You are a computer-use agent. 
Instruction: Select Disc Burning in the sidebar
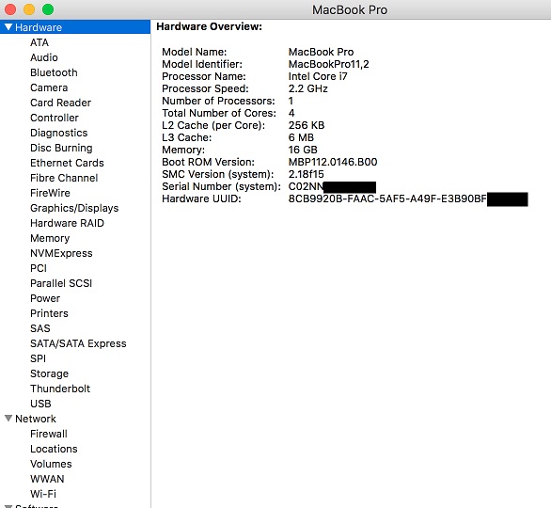[x=61, y=148]
